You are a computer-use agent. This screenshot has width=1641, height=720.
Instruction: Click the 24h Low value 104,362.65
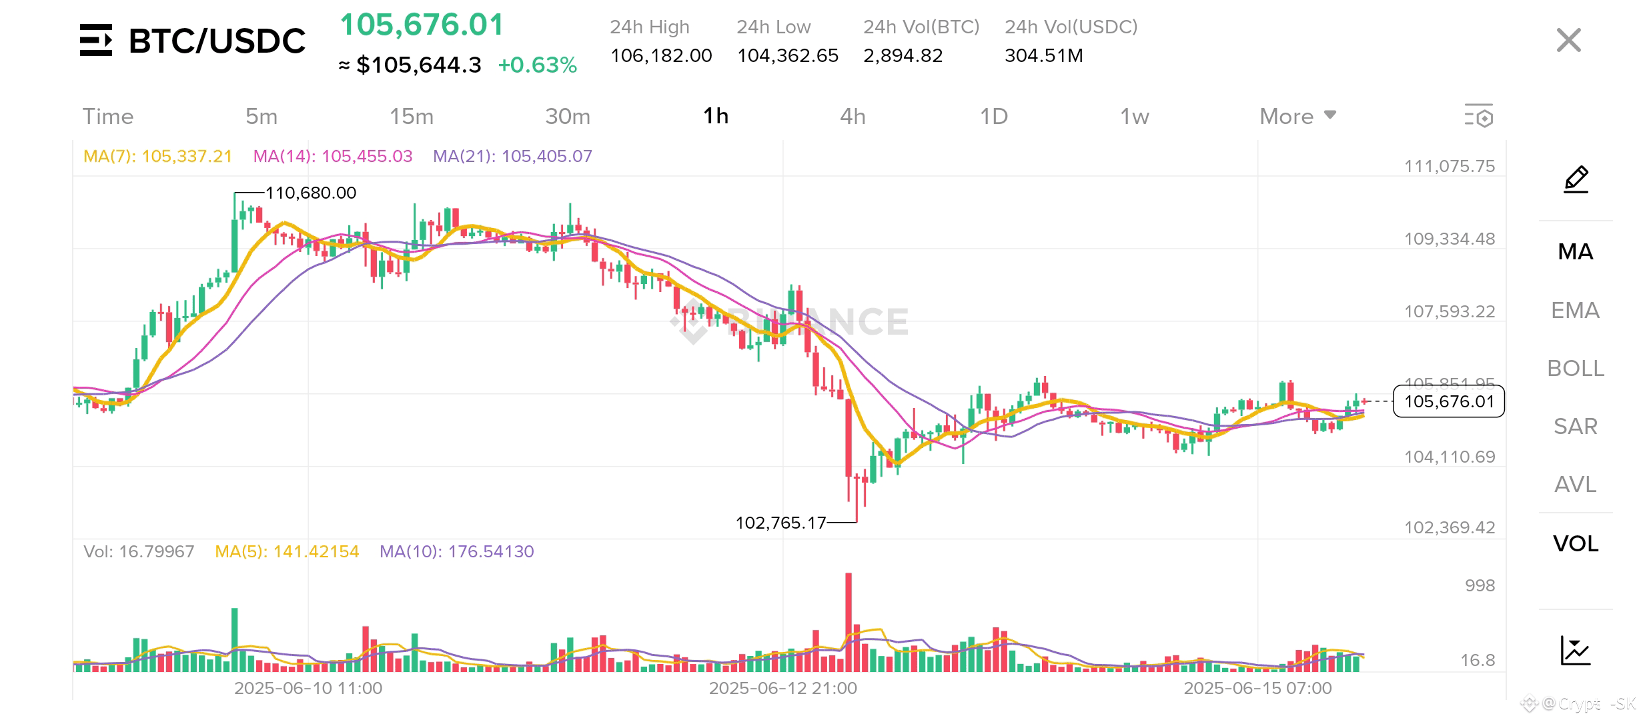click(787, 55)
